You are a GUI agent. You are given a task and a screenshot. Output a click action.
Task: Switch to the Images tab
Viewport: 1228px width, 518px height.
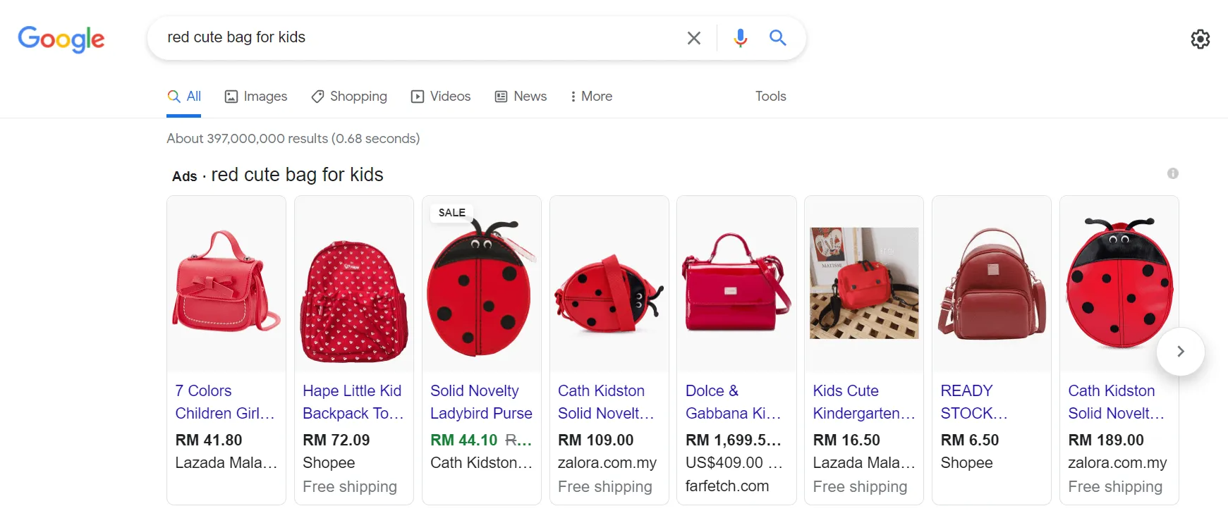[x=256, y=97]
